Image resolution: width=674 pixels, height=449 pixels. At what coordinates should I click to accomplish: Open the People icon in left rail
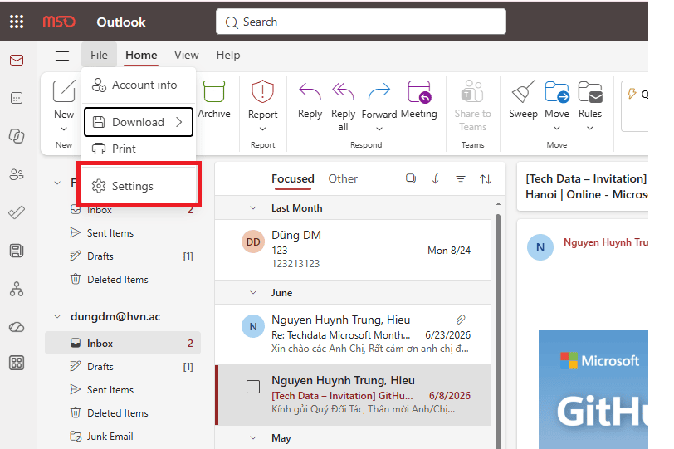[17, 174]
